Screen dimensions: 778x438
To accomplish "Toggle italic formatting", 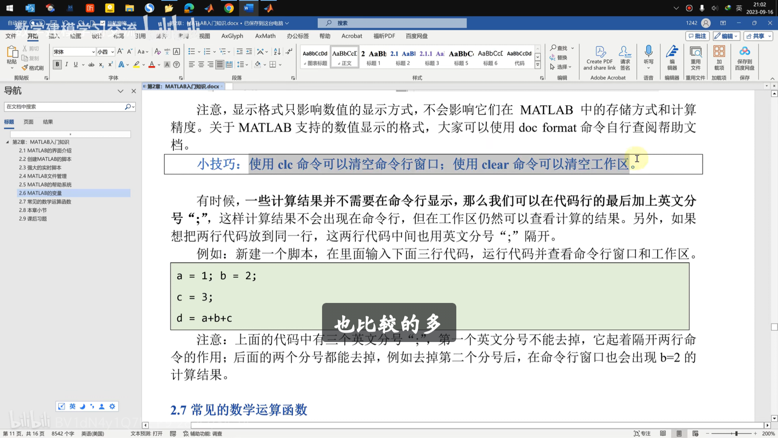I will [66, 65].
